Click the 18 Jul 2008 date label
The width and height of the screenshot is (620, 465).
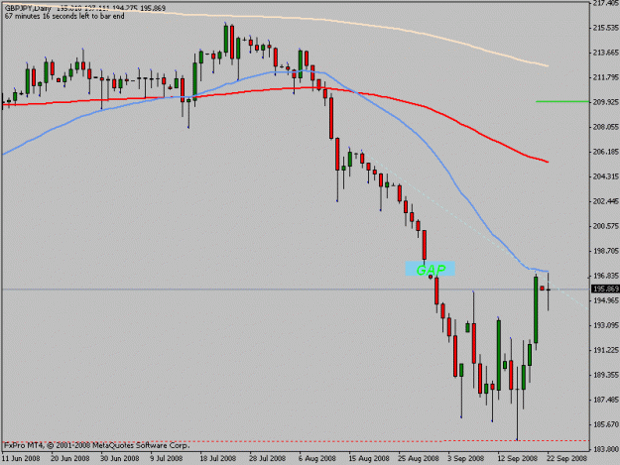[218, 459]
